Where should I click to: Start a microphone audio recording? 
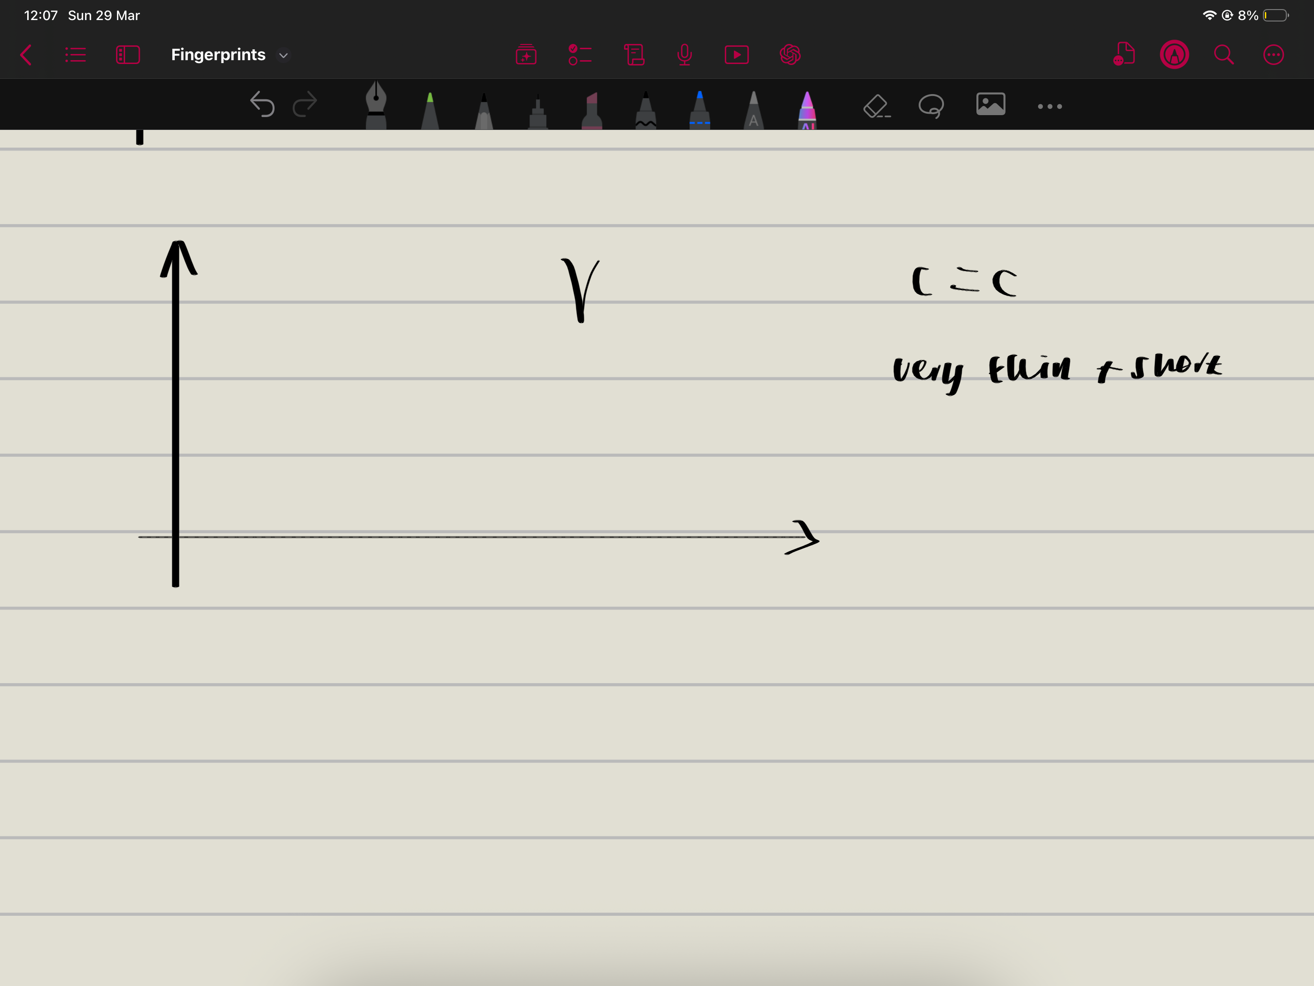684,54
